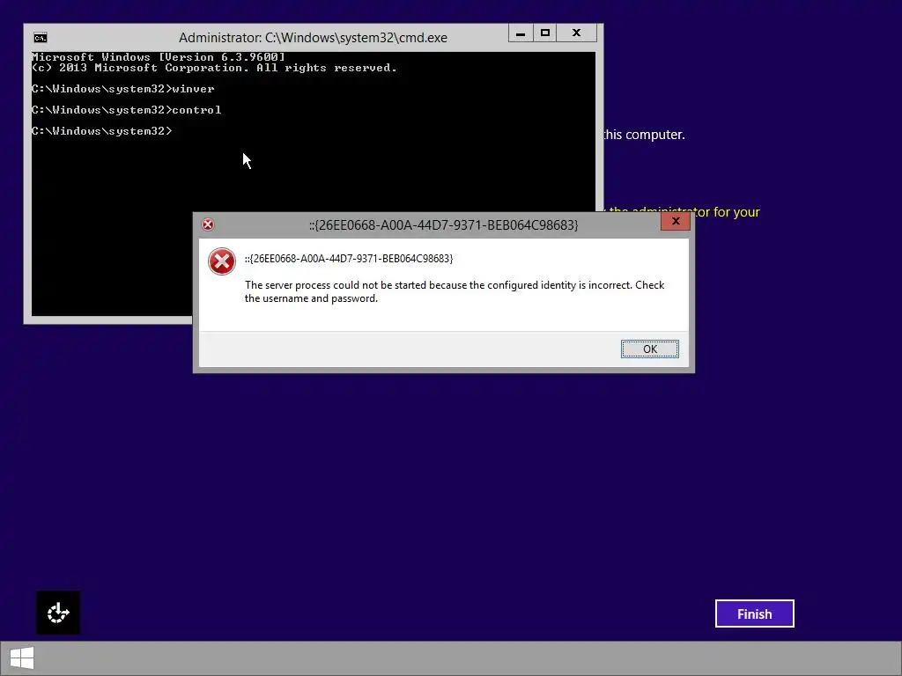Click the empty command prompt line in cmd
The image size is (902, 676).
click(102, 131)
